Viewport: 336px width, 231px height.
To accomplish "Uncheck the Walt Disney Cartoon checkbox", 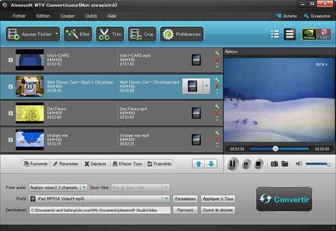I will tap(11, 87).
